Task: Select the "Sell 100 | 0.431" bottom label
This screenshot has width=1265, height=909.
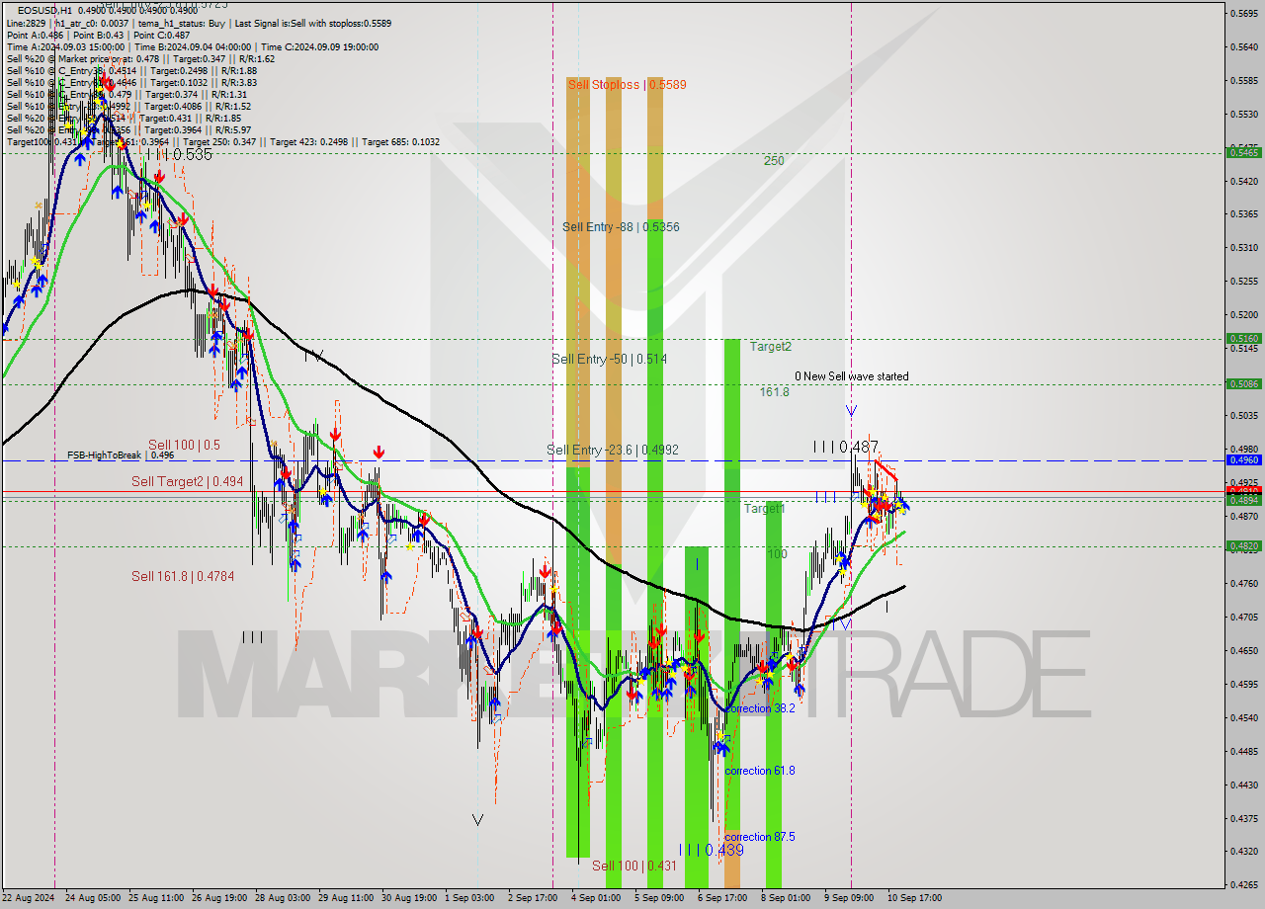Action: click(x=635, y=866)
